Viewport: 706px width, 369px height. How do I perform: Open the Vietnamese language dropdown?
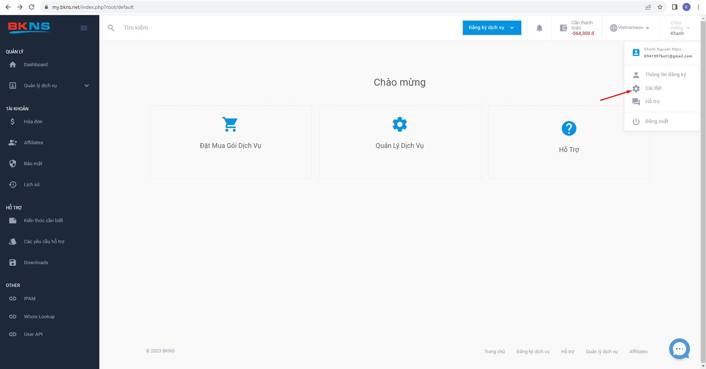(x=629, y=28)
